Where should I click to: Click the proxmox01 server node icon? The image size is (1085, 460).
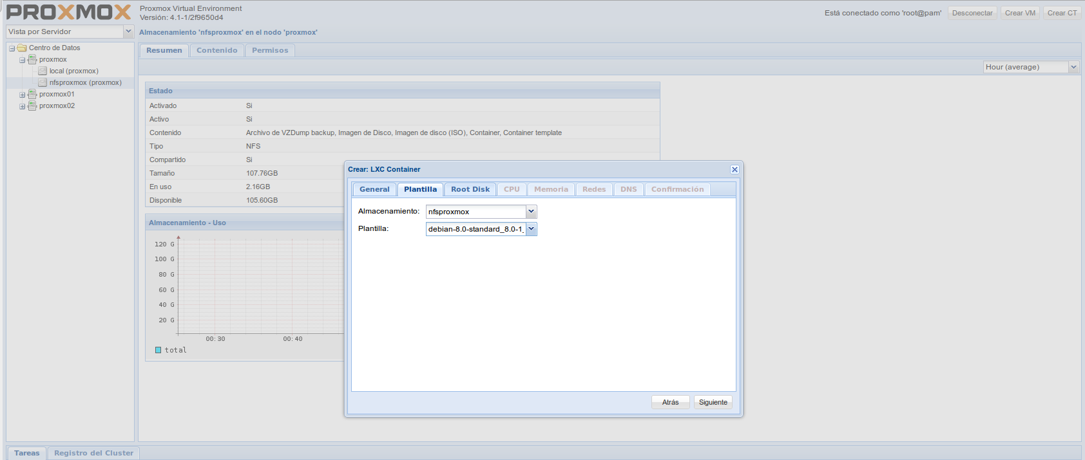pos(32,95)
